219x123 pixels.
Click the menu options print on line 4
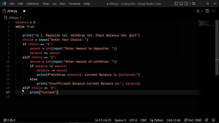tap(81, 36)
